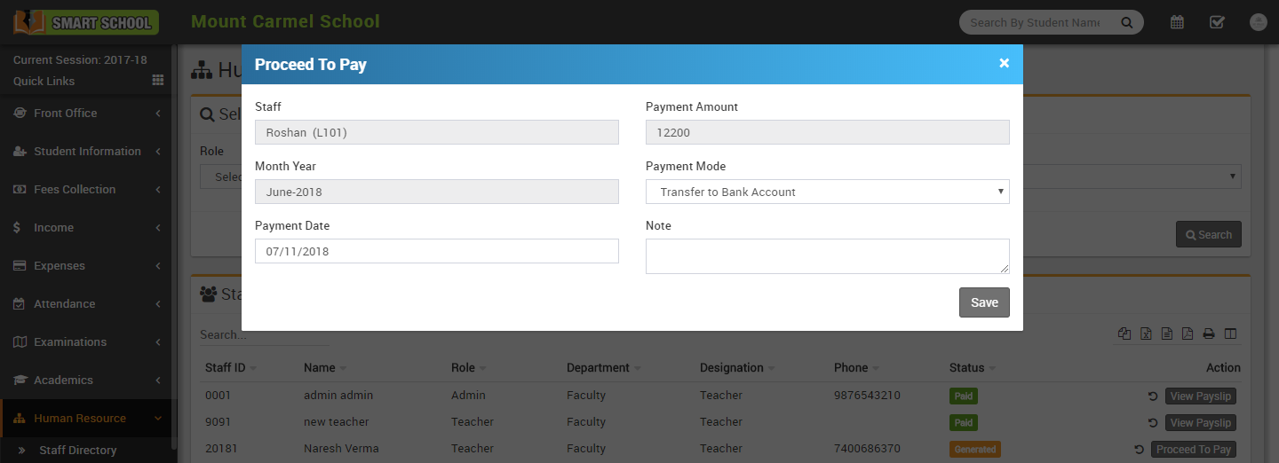
Task: Close the Proceed To Pay dialog
Action: pos(1004,63)
